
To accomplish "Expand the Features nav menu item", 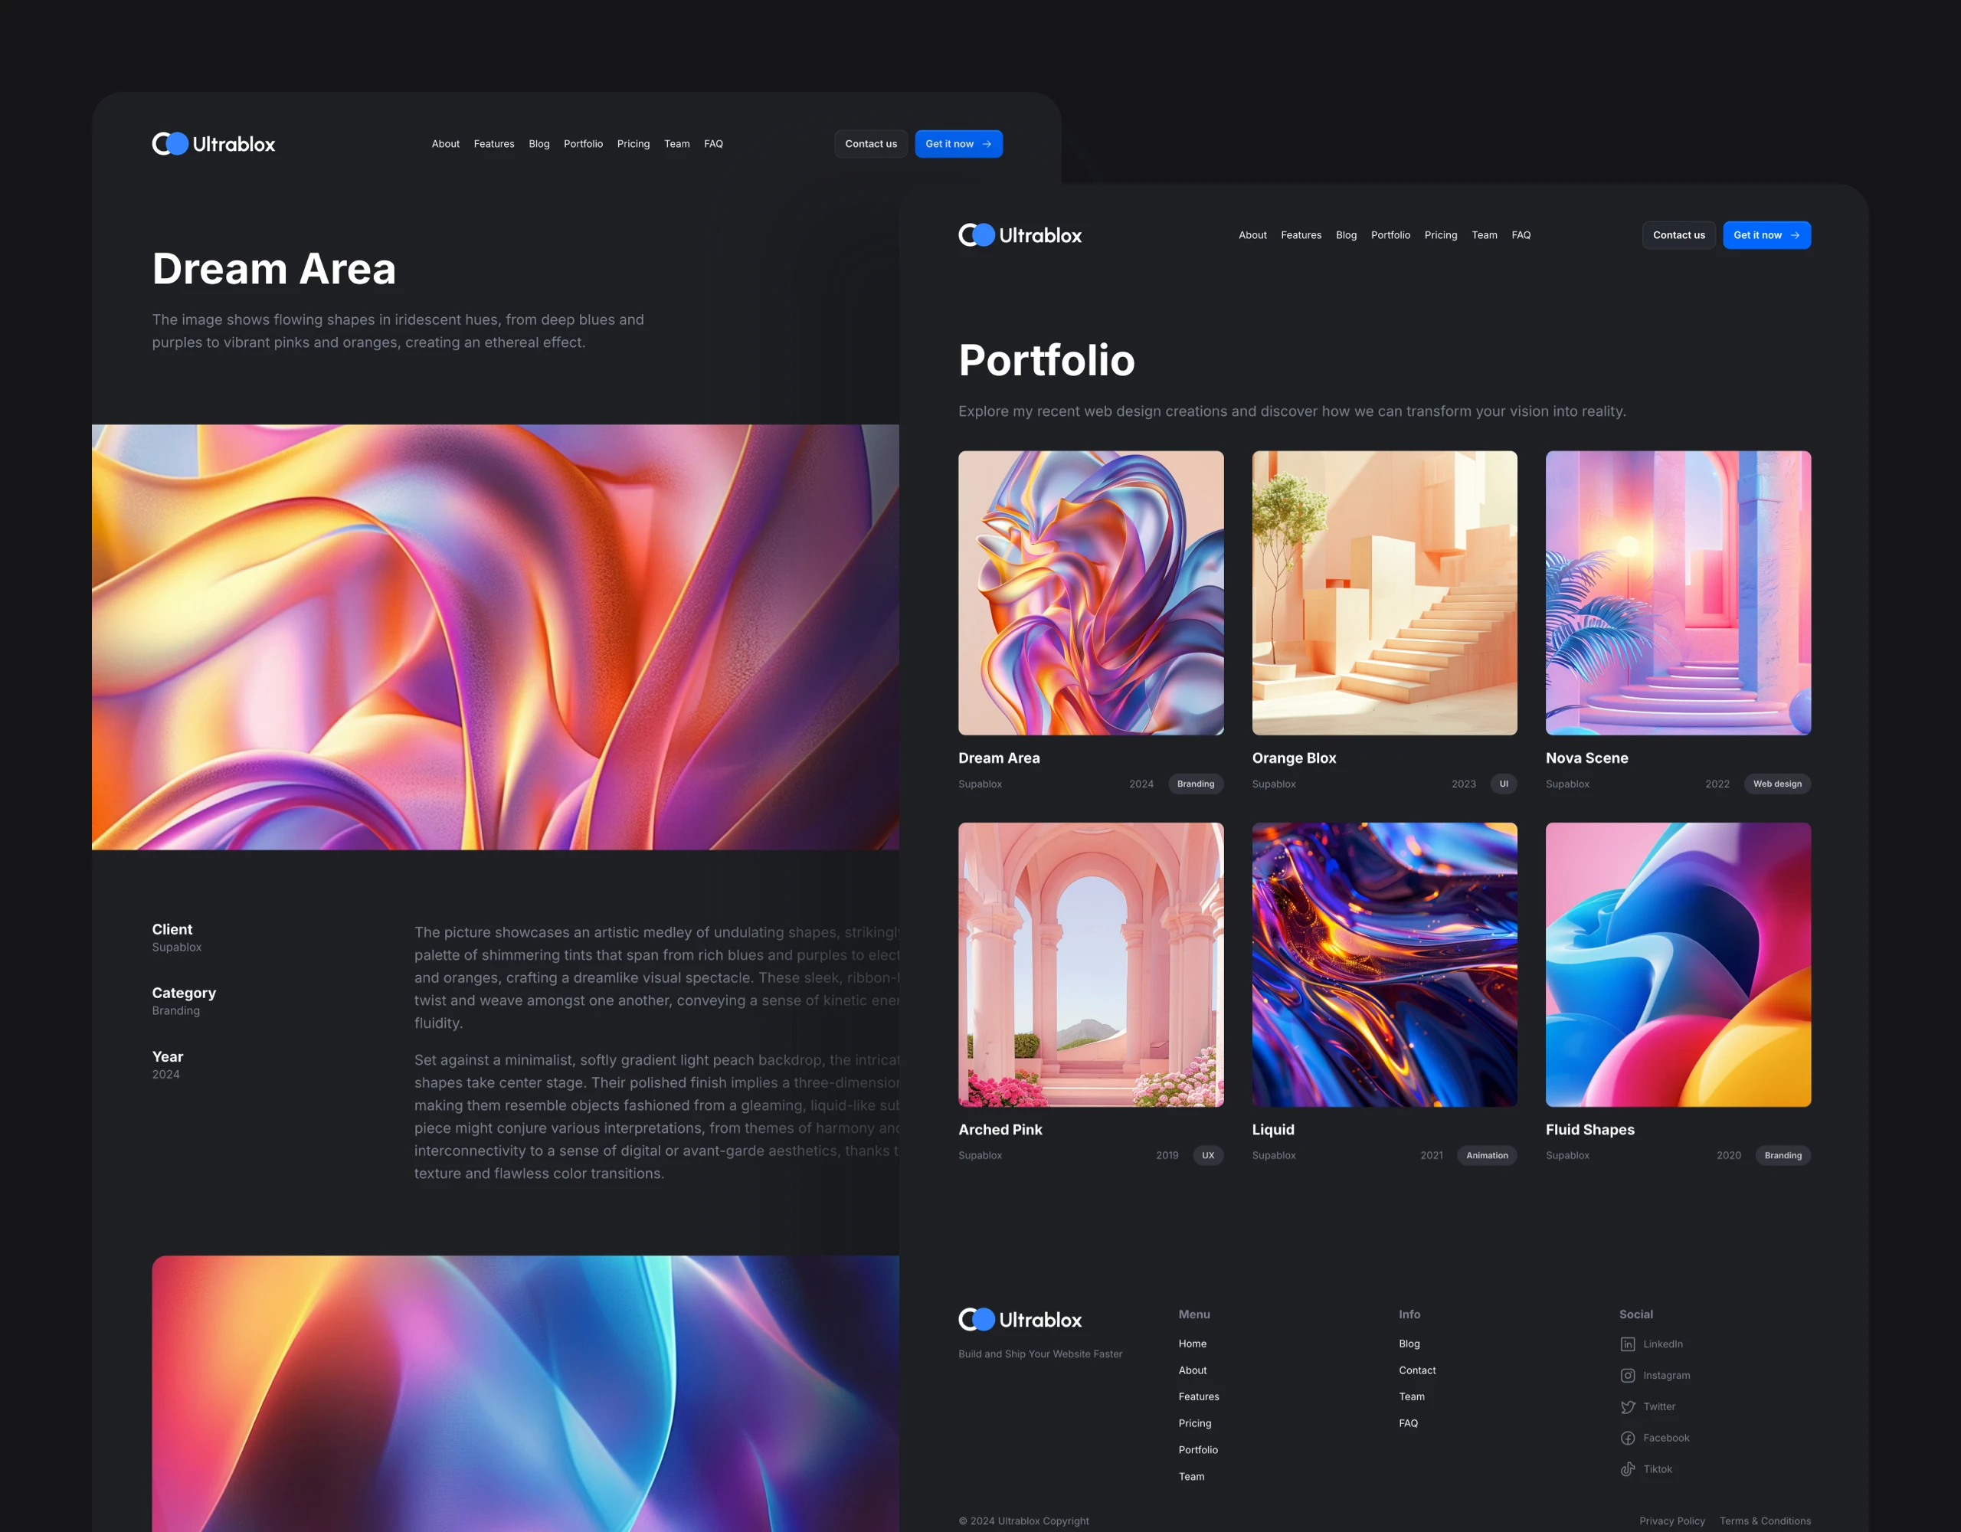I will point(493,143).
